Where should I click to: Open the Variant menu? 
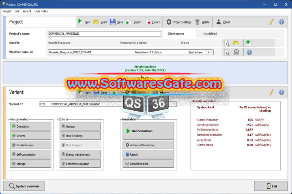pyautogui.click(x=27, y=11)
